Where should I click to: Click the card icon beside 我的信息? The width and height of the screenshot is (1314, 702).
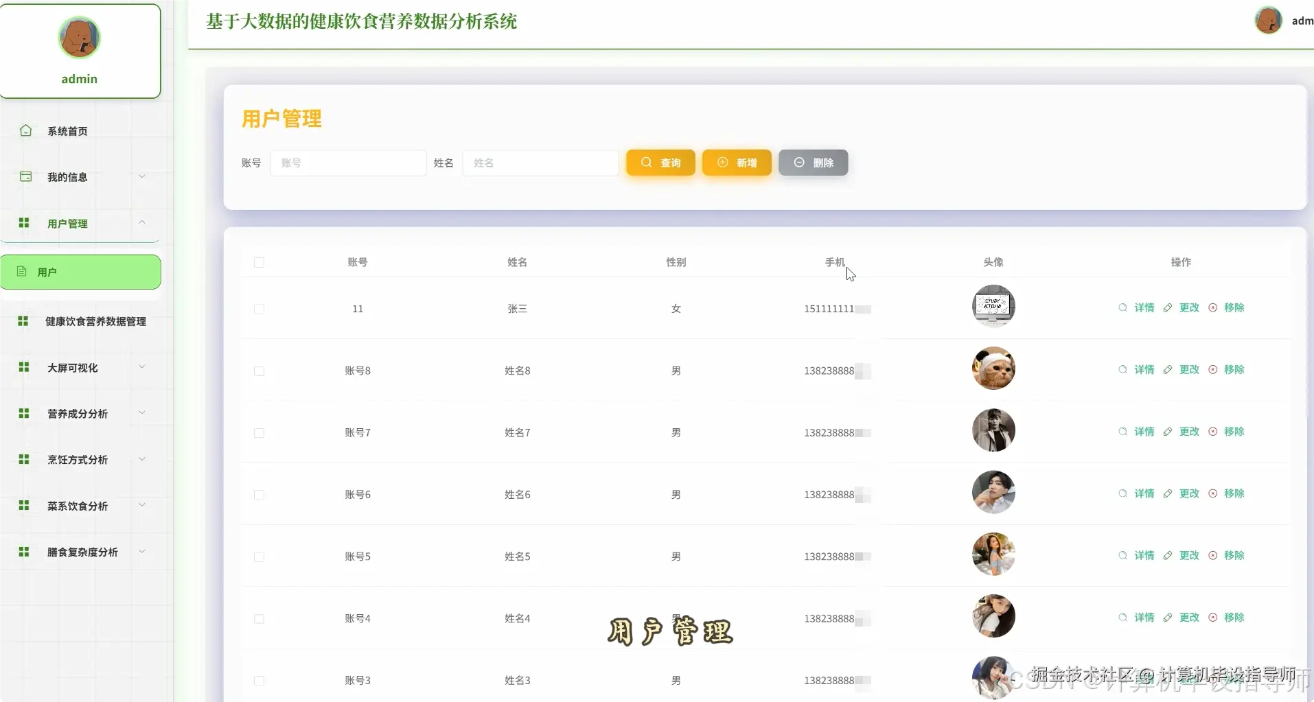coord(25,176)
